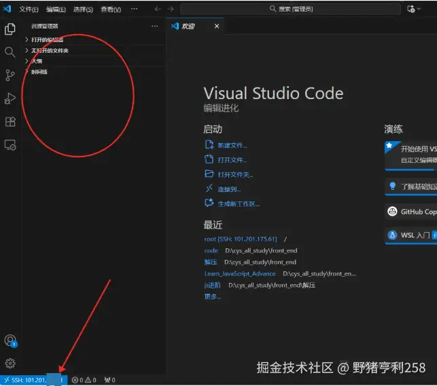Open explorer panel more actions ellipsis
The image size is (437, 386).
click(155, 26)
